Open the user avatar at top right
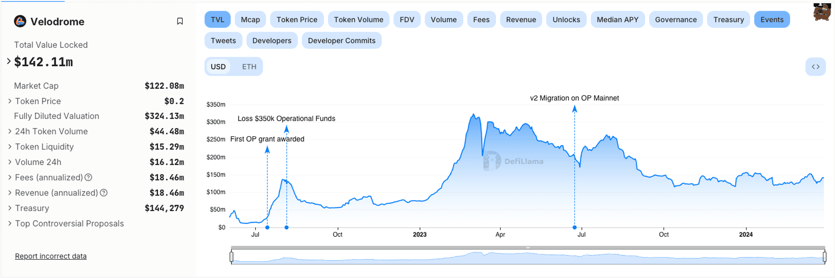This screenshot has height=278, width=835. coord(822,12)
